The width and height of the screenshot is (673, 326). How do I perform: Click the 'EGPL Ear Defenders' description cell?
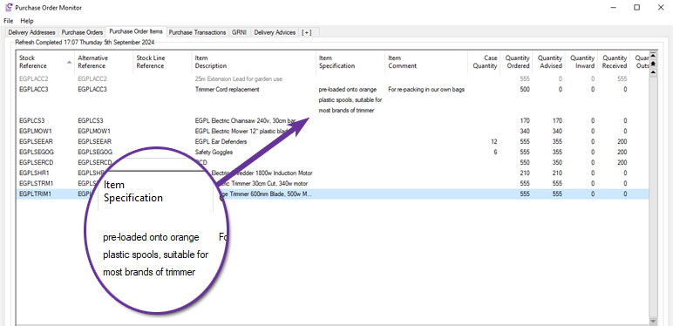pos(221,141)
